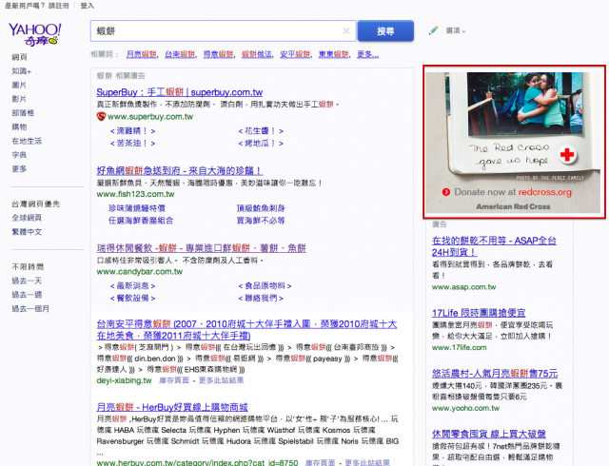Open the 任選海鮮香腸組合 sitelink
The width and height of the screenshot is (609, 466).
pos(141,221)
